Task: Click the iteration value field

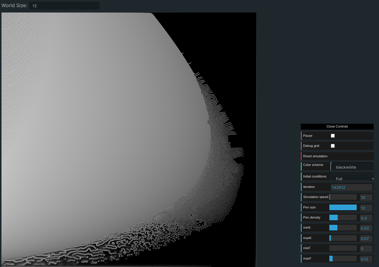Action: click(x=352, y=187)
